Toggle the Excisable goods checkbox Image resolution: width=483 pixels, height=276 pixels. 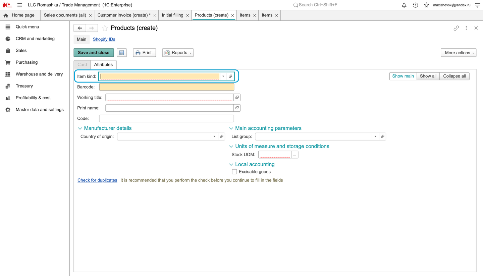234,172
